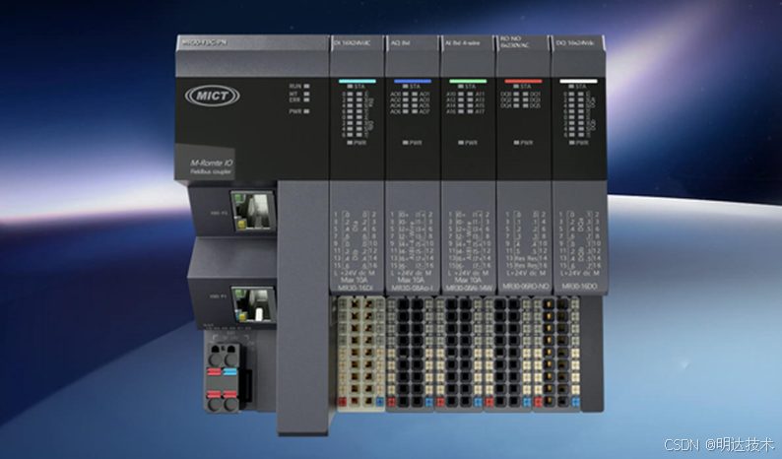Click the AI0 channel LED

461,94
